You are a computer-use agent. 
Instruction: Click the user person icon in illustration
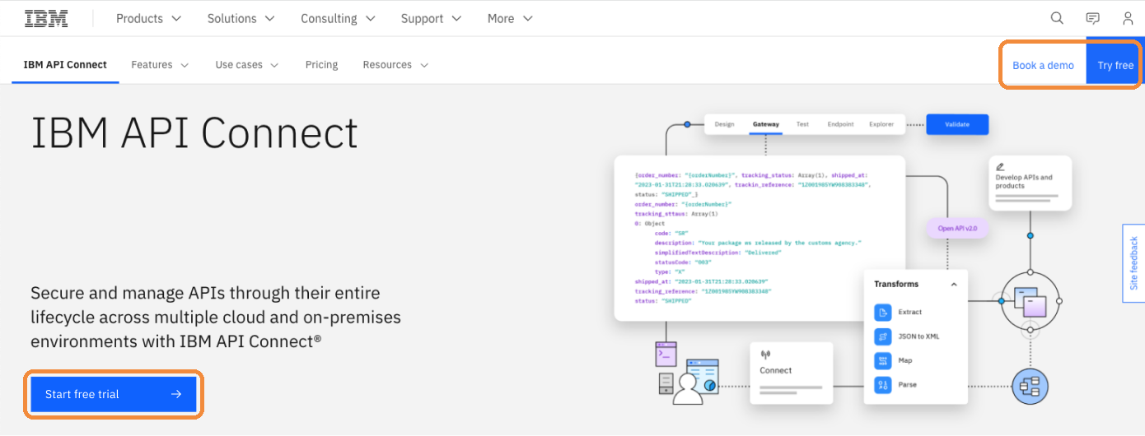click(687, 389)
